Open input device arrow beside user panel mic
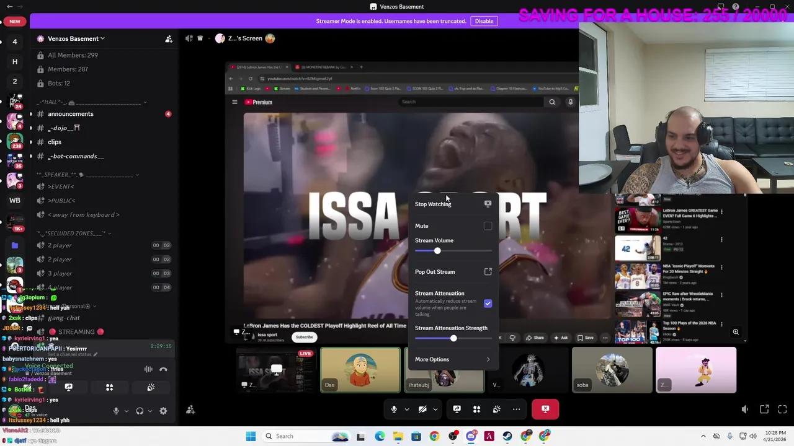 (127, 411)
